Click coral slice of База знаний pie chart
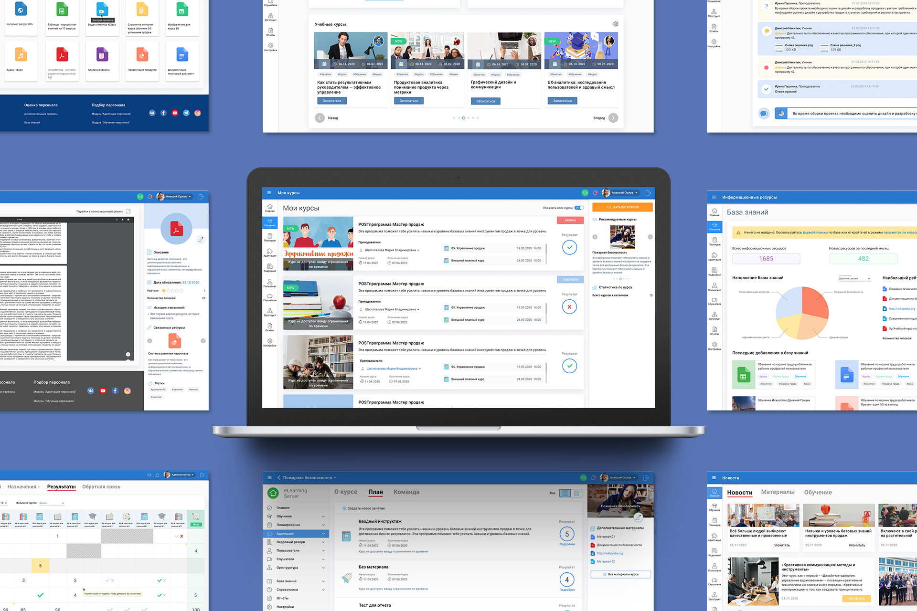The height and width of the screenshot is (611, 917). point(814,304)
